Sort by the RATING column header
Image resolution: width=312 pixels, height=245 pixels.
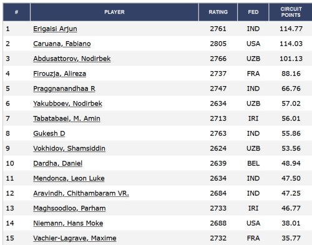click(x=218, y=12)
